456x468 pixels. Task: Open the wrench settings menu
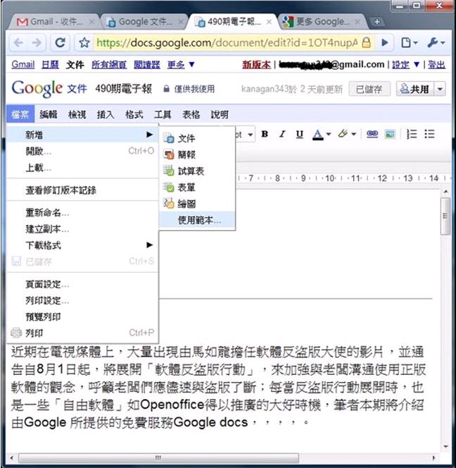click(x=436, y=43)
